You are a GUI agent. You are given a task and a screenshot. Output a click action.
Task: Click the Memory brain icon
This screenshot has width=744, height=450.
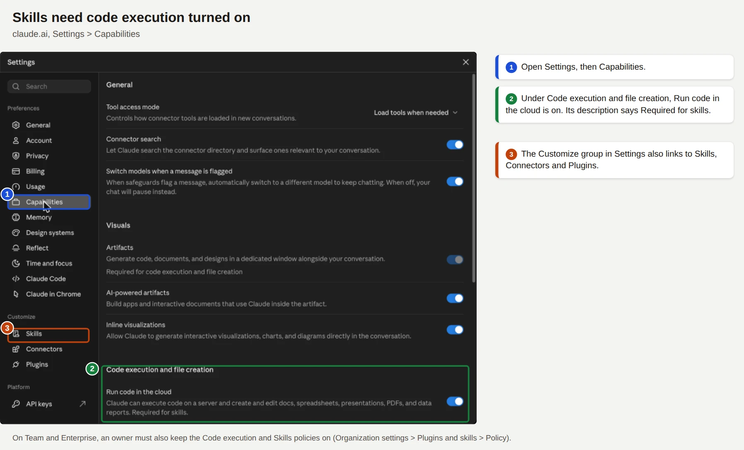pyautogui.click(x=16, y=217)
